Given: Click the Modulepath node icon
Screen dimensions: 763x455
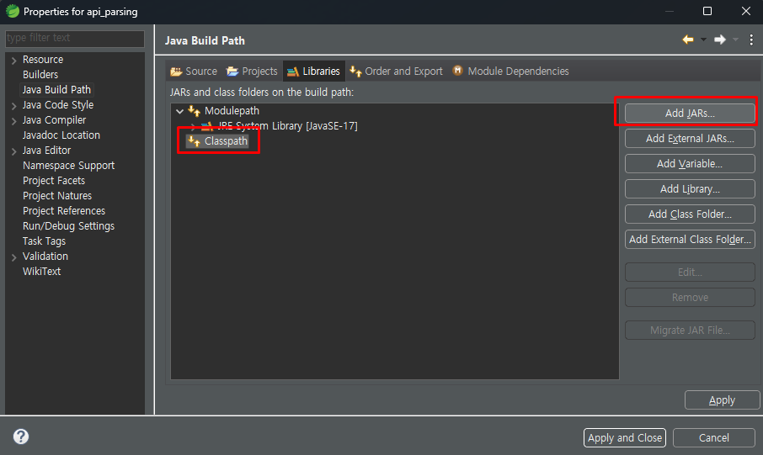Looking at the screenshot, I should pyautogui.click(x=195, y=111).
